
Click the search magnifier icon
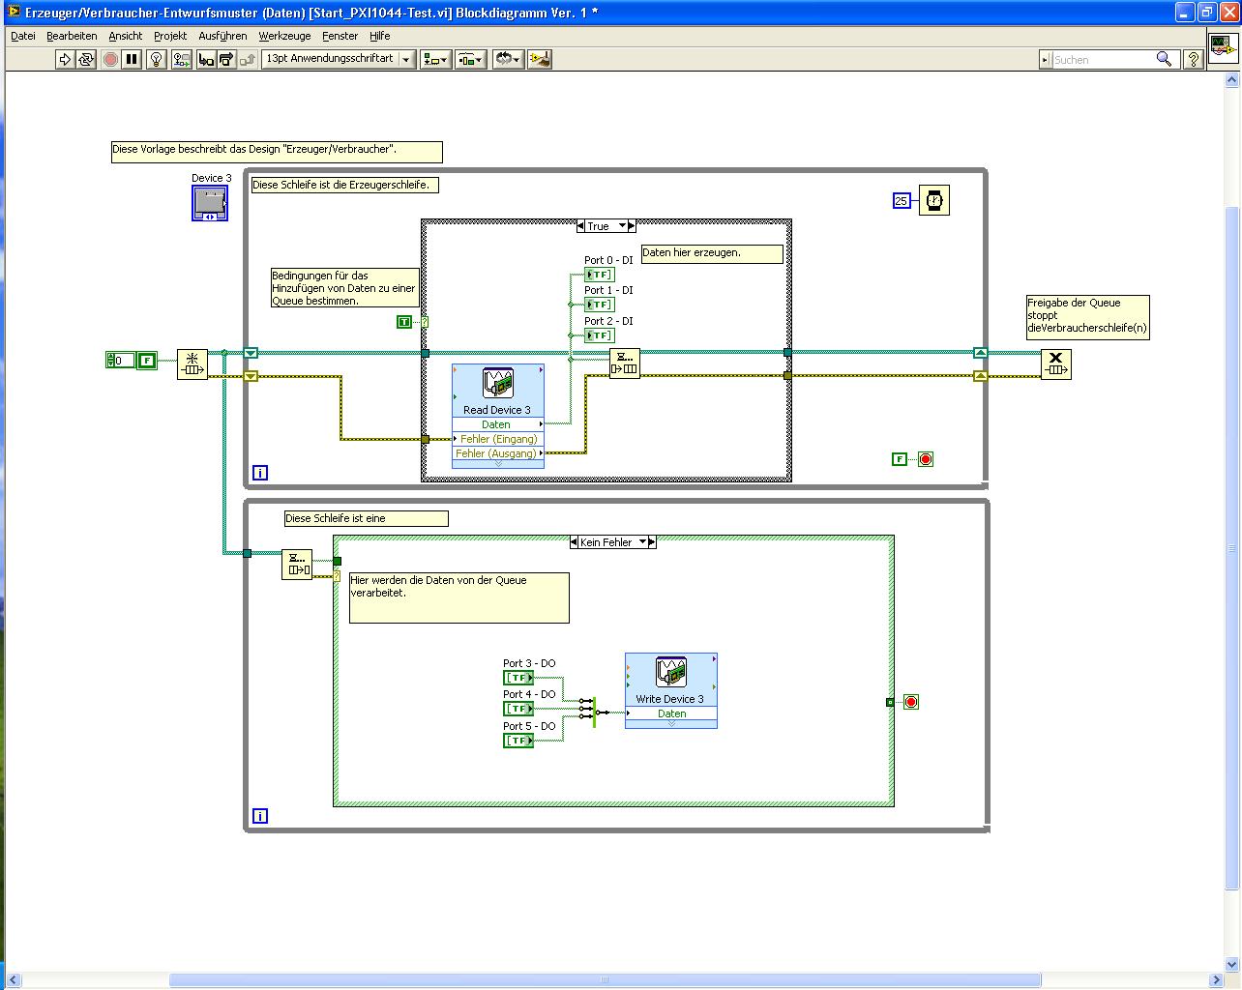[1165, 60]
